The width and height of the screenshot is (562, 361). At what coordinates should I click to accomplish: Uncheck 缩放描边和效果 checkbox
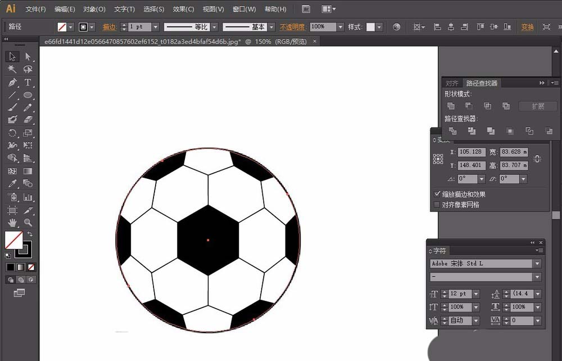click(438, 194)
